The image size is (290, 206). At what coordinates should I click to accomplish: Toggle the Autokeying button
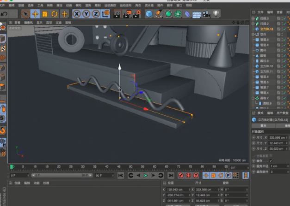pyautogui.click(x=188, y=176)
